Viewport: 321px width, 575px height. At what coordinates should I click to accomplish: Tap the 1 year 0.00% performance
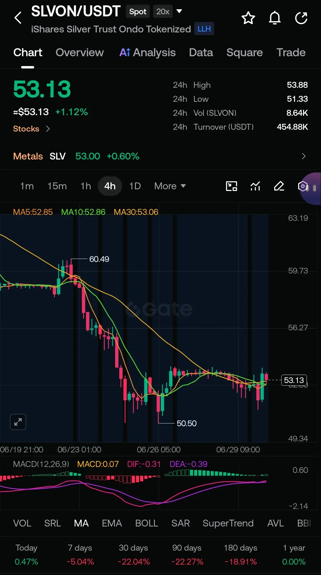(294, 554)
